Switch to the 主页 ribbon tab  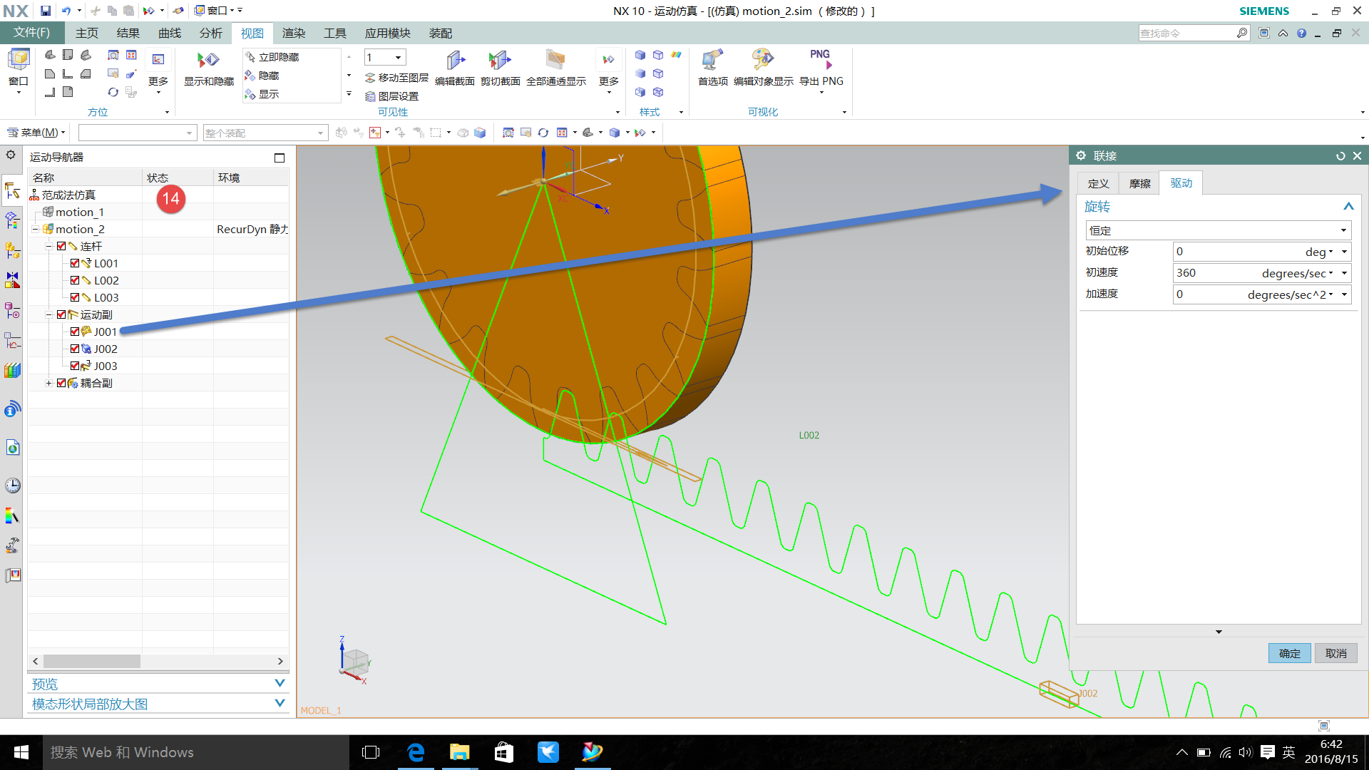tap(87, 33)
